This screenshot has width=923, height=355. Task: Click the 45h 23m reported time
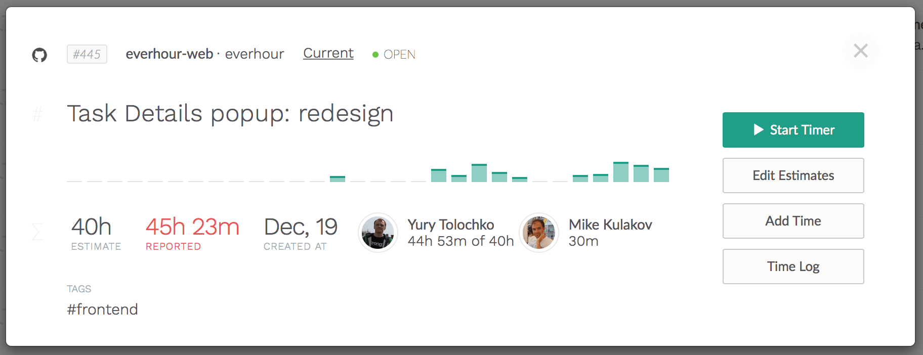pyautogui.click(x=192, y=227)
